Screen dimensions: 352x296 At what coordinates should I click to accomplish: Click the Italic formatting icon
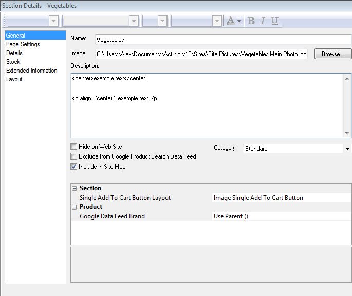coord(263,21)
